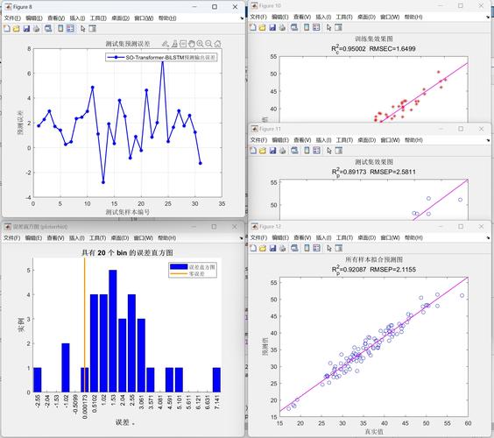
Task: Click Open File folder icon in Figure 12
Action: point(263,248)
